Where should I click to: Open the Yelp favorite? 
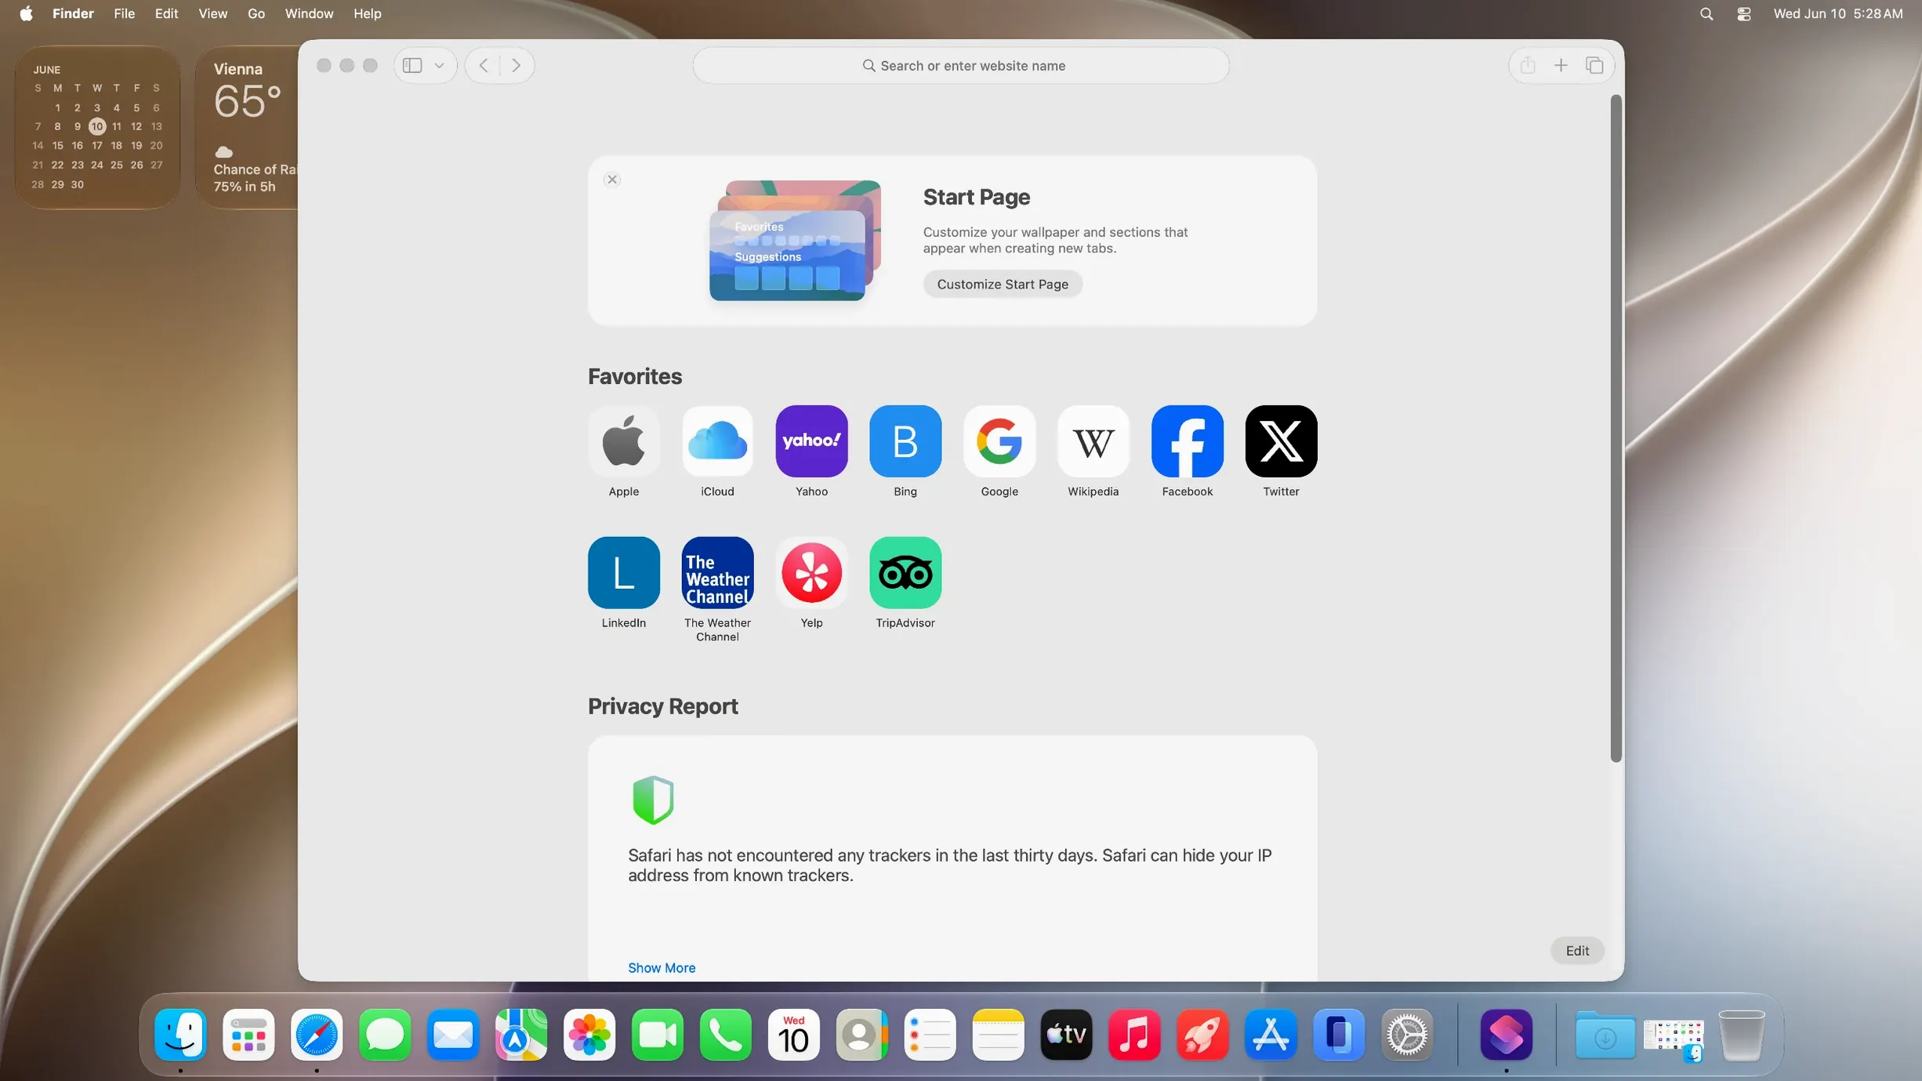(x=811, y=573)
